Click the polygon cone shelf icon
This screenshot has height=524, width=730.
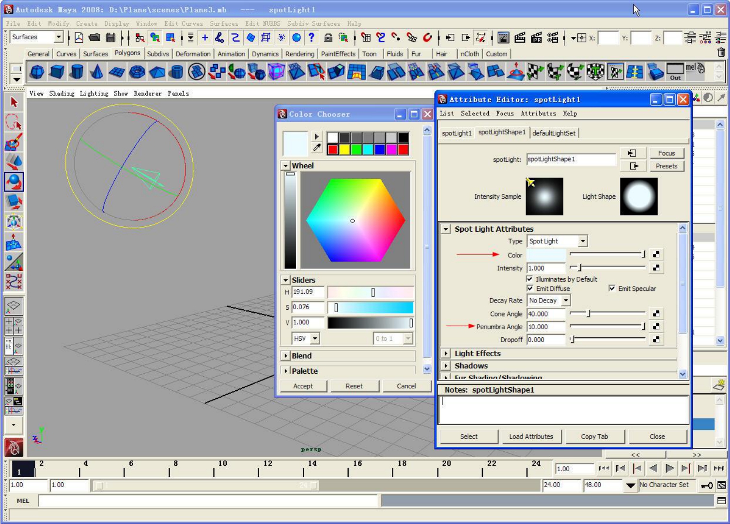click(97, 72)
